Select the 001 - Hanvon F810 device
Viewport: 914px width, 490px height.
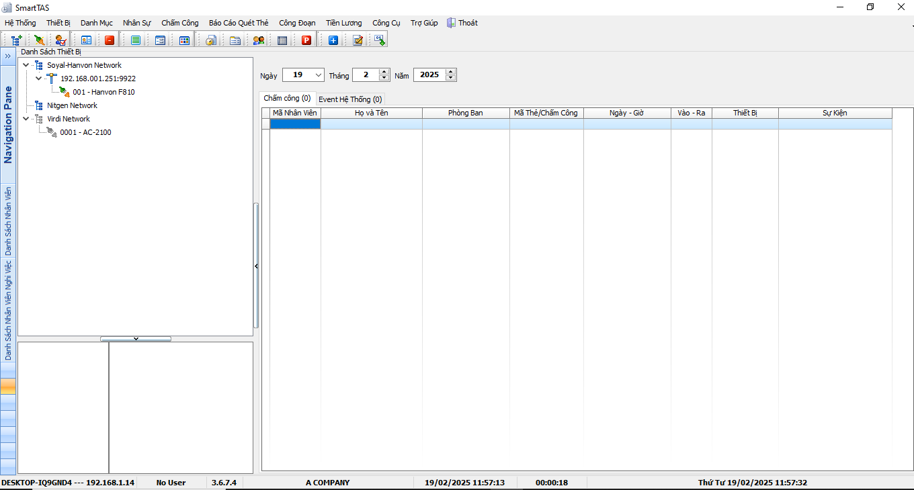103,92
